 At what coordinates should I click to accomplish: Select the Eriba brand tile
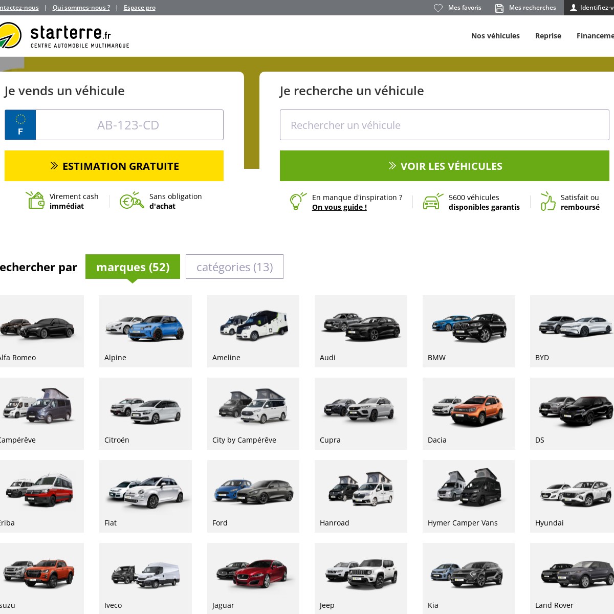coord(41,496)
